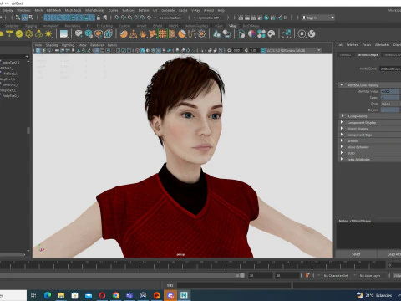Screen dimensions: 401x301
Task: Toggle the first blue selection mask icon
Action: coord(47,18)
